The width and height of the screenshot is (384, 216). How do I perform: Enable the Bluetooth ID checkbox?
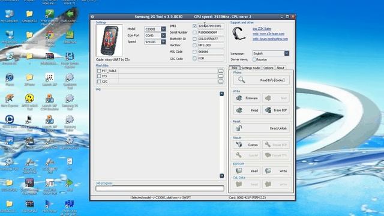194,38
